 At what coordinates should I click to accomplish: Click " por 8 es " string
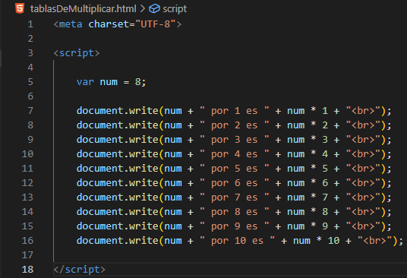point(235,212)
